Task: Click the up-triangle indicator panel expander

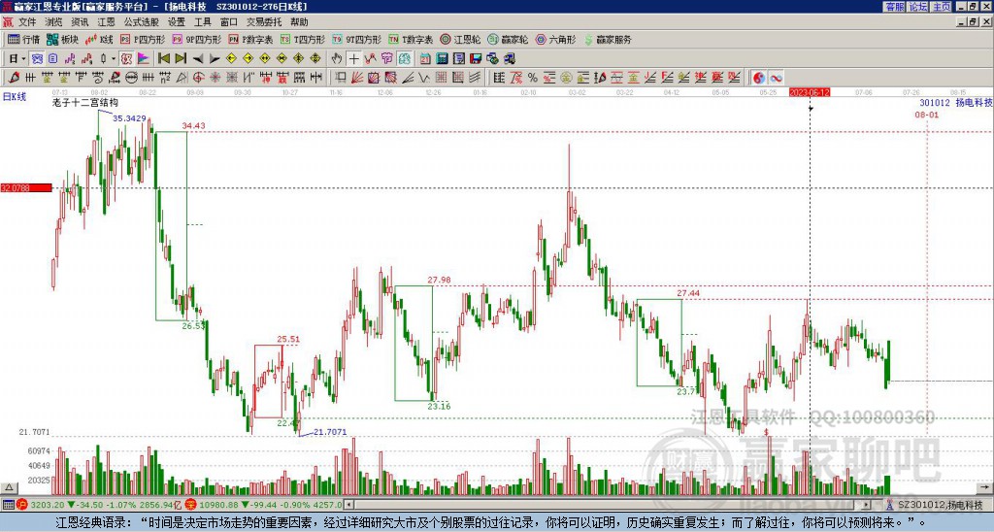Action: [8, 487]
